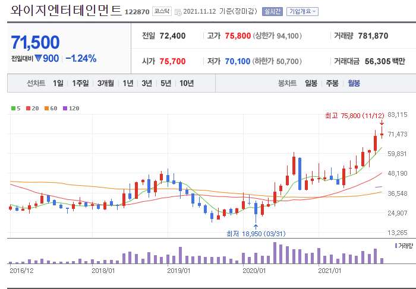Click the orange 60 moving average swatch
Viewport: 416px width, 289px height.
46,109
